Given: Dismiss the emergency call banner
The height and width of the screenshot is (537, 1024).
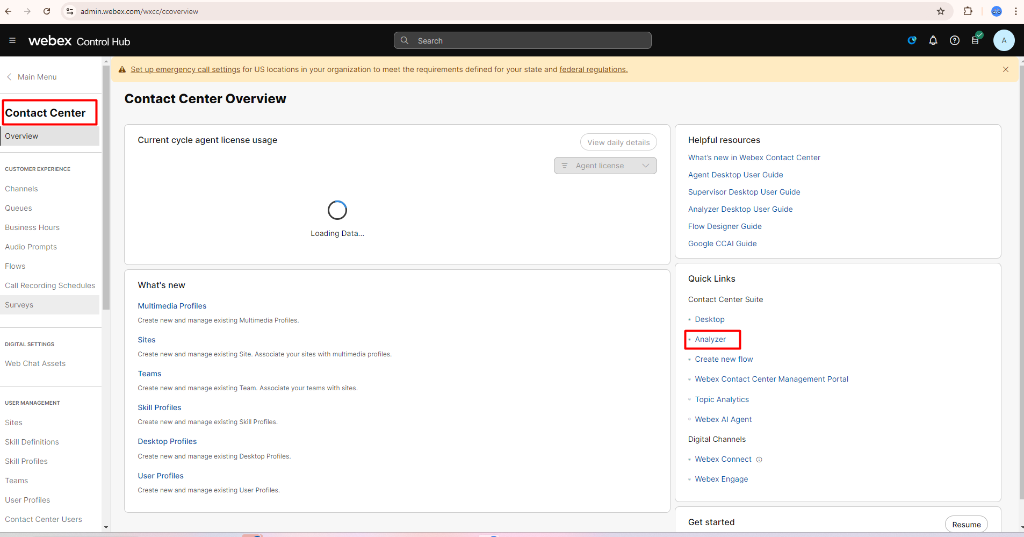Looking at the screenshot, I should 1006,69.
